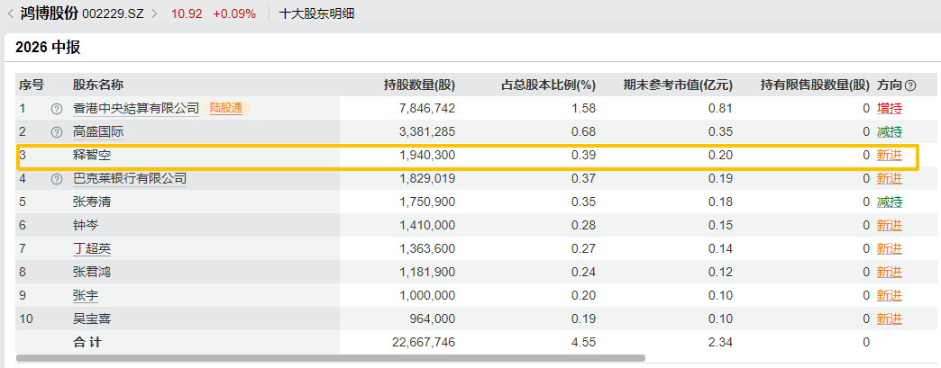Screen dimensions: 941x368
Task: Click stock code 002229.SZ
Action: coord(113,13)
